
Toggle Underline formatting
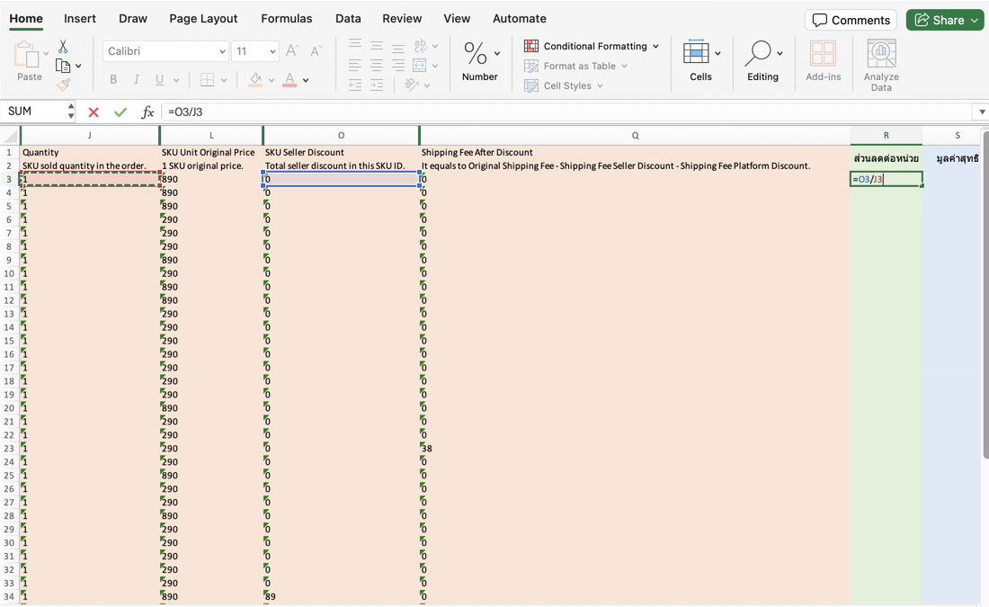[159, 79]
